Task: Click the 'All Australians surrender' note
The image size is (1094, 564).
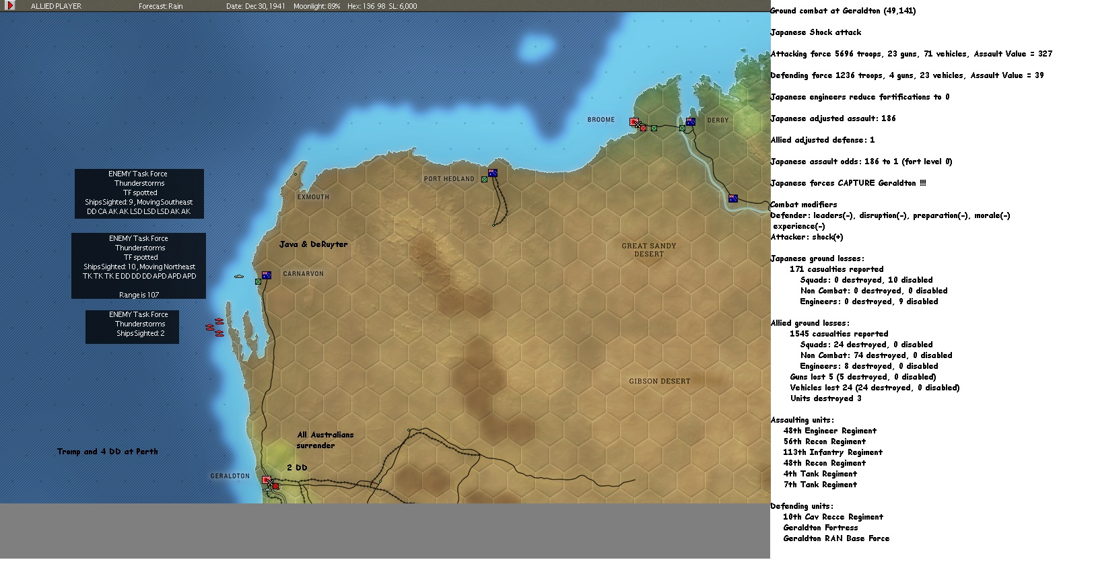Action: (x=326, y=440)
